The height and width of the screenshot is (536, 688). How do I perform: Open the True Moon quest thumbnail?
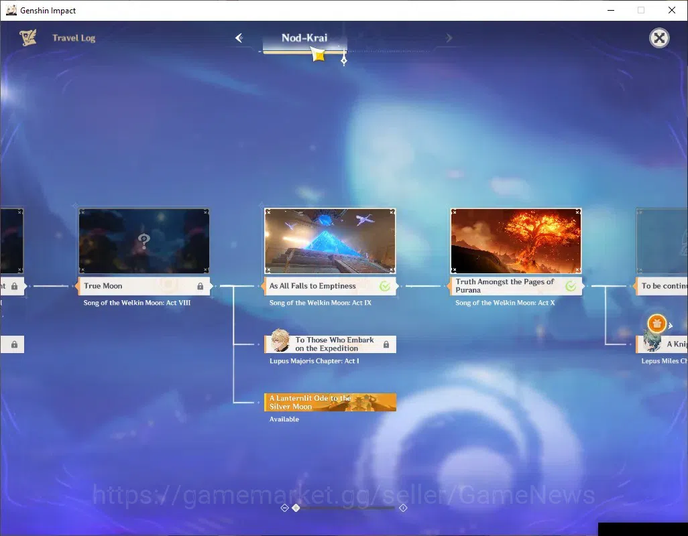144,241
